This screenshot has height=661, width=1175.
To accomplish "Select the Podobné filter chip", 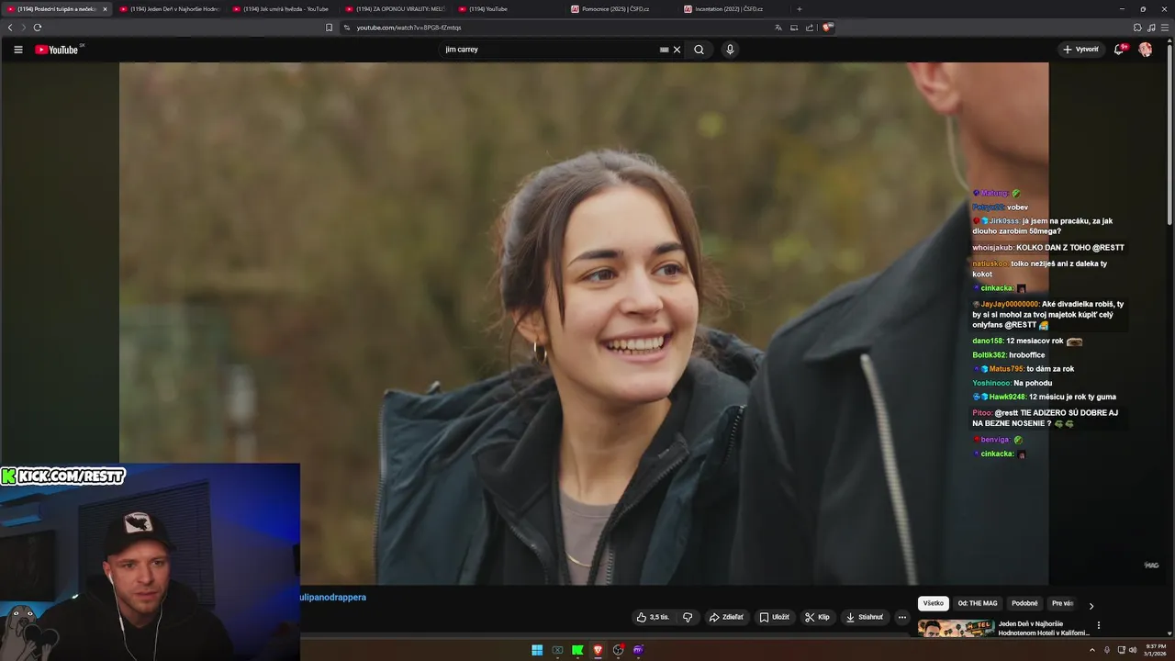I will pos(1024,603).
